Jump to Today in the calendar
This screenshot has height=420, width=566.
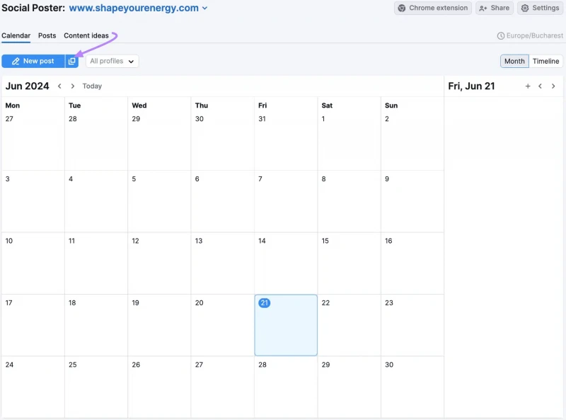92,86
